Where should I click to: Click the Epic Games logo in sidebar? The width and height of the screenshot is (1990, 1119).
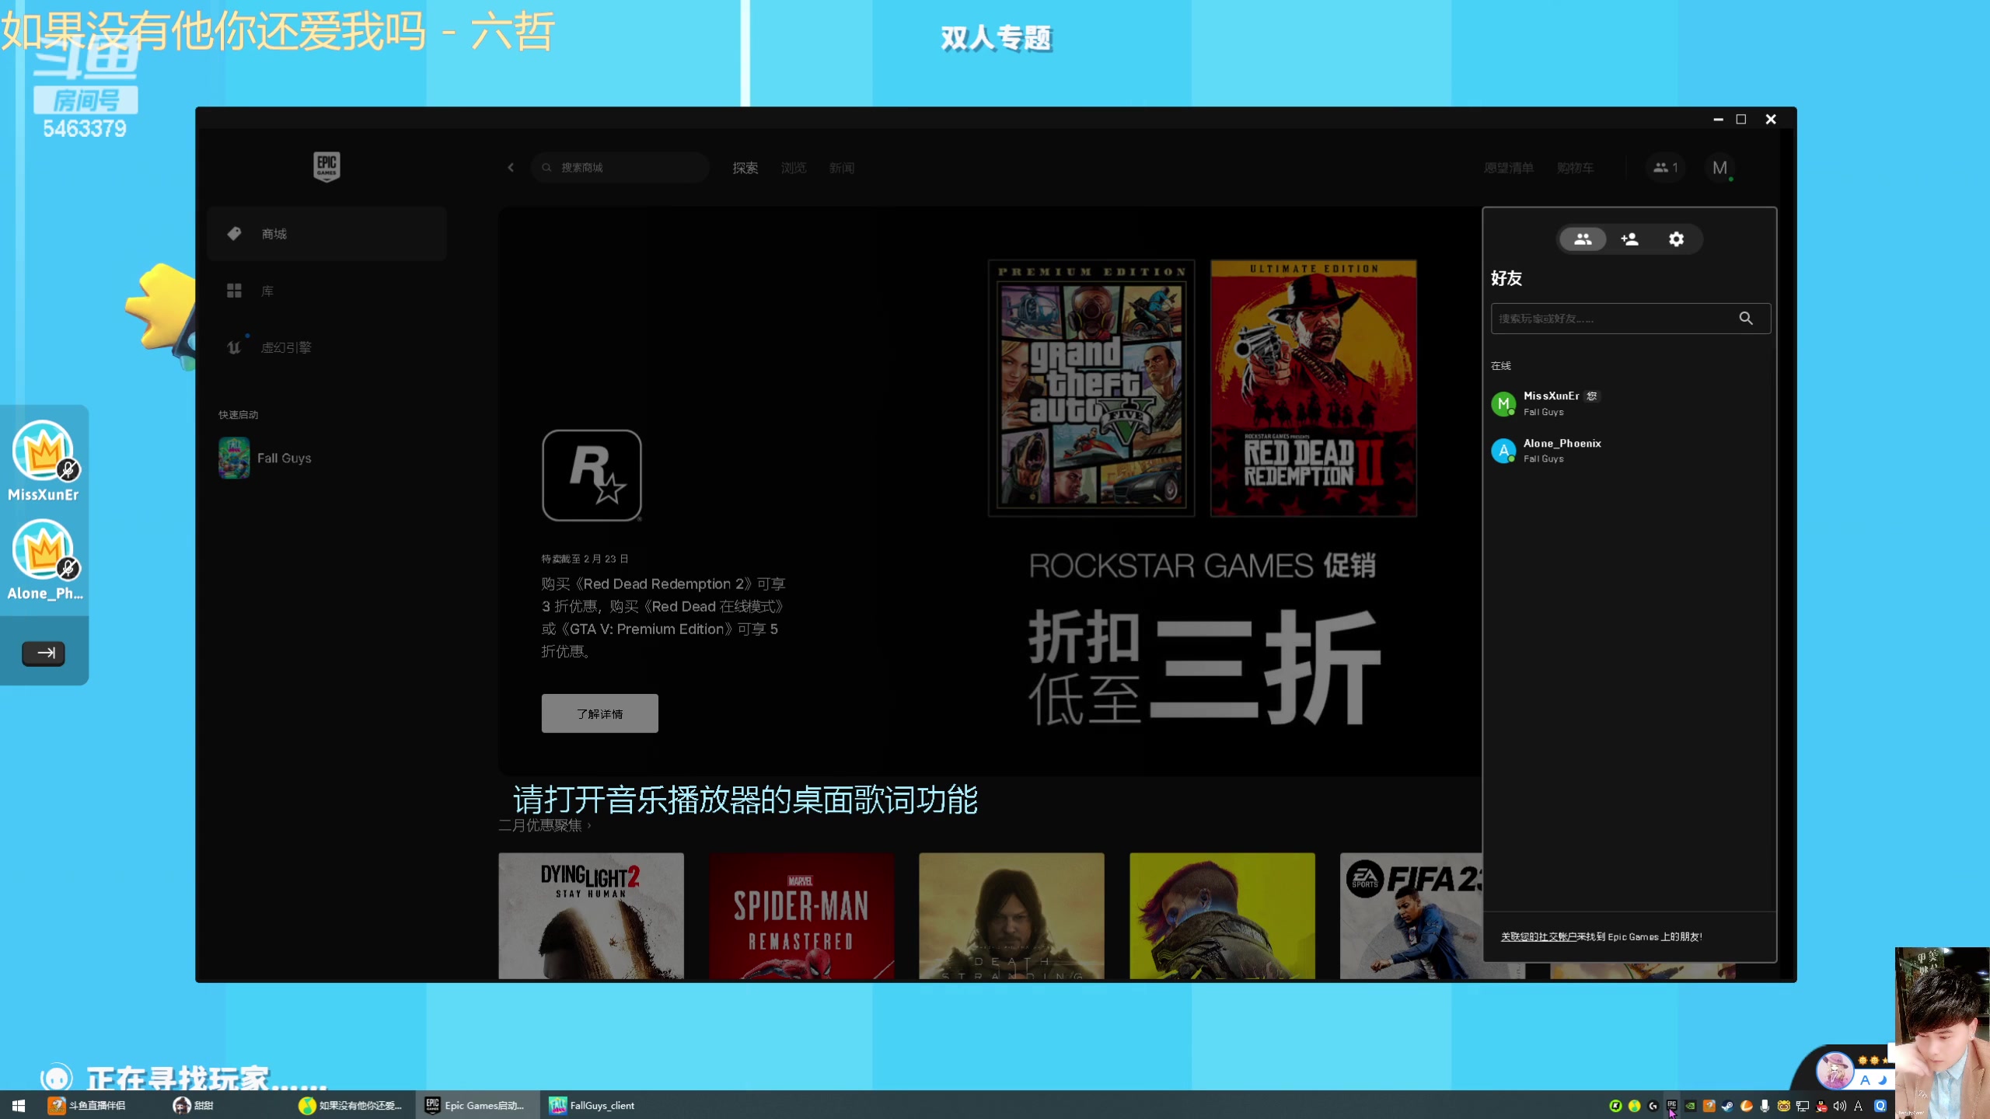point(326,166)
